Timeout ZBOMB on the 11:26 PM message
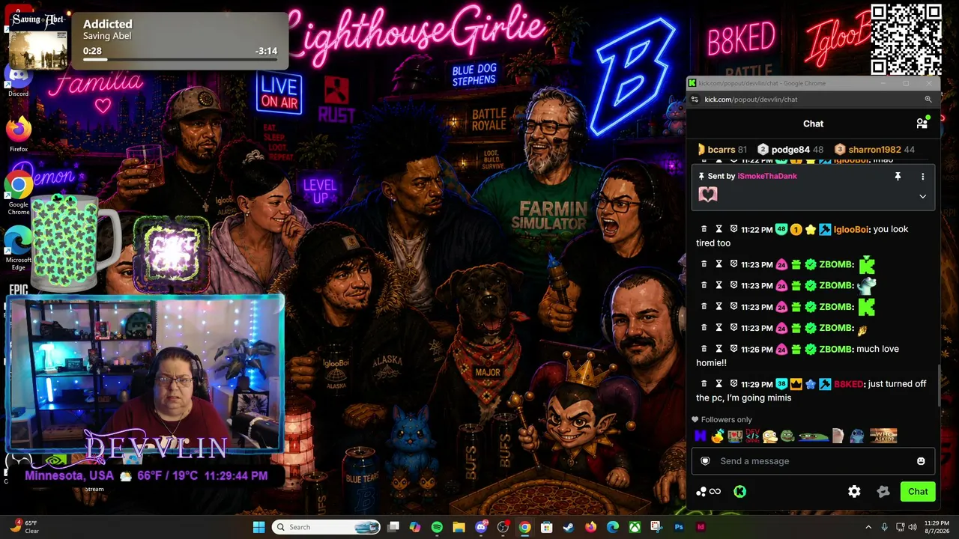Viewport: 959px width, 539px height. (719, 349)
